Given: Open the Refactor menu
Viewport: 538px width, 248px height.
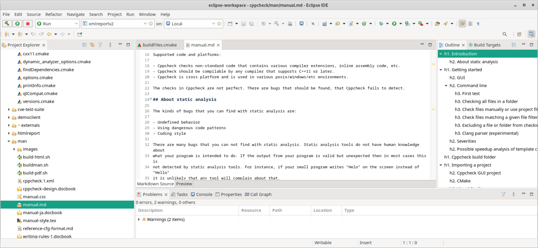Looking at the screenshot, I should (x=54, y=14).
